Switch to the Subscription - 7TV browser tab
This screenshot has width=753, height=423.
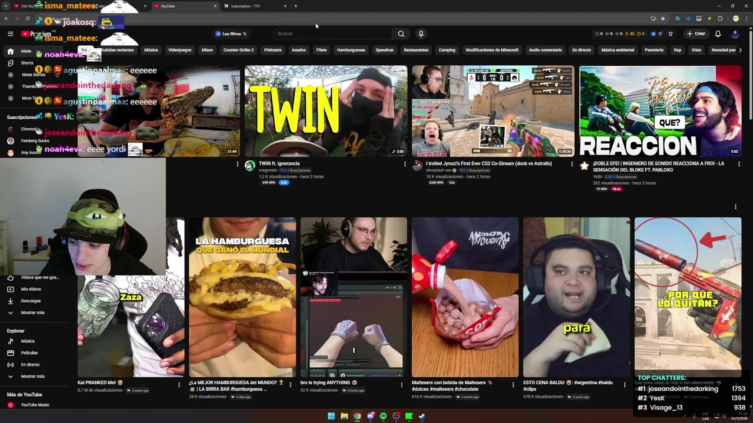coord(255,6)
